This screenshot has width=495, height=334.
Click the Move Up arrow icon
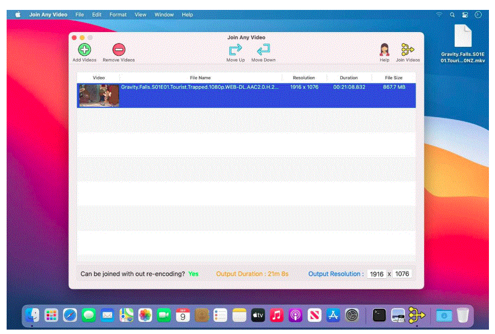coord(235,50)
